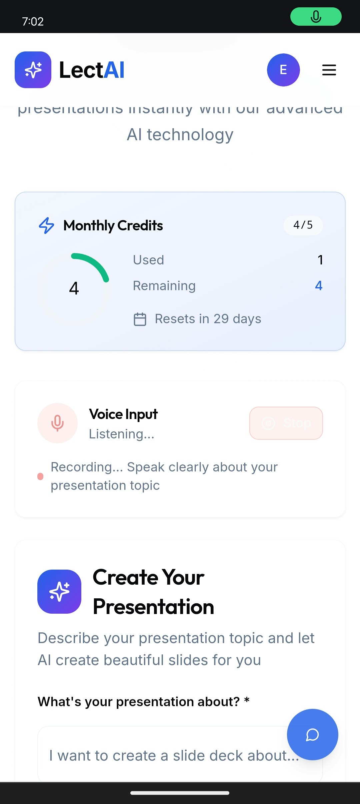Open the user avatar E profile
This screenshot has width=360, height=804.
[283, 70]
